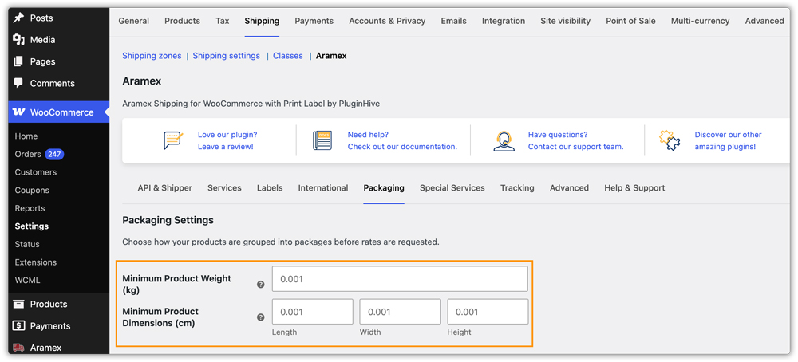798x362 pixels.
Task: Open Orders menu item with 247 badge
Action: 39,154
